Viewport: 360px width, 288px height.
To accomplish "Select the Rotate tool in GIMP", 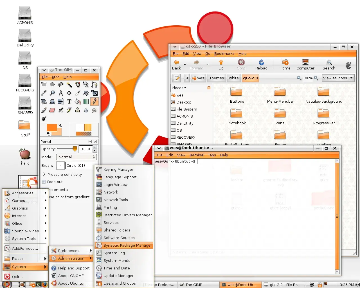I will click(86, 93).
